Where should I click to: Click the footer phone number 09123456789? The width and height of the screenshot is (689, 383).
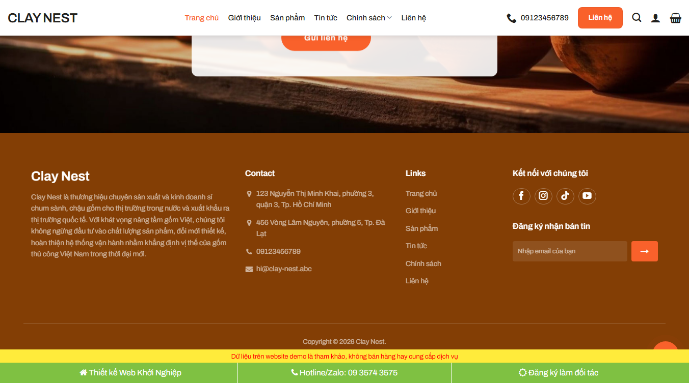click(x=278, y=251)
